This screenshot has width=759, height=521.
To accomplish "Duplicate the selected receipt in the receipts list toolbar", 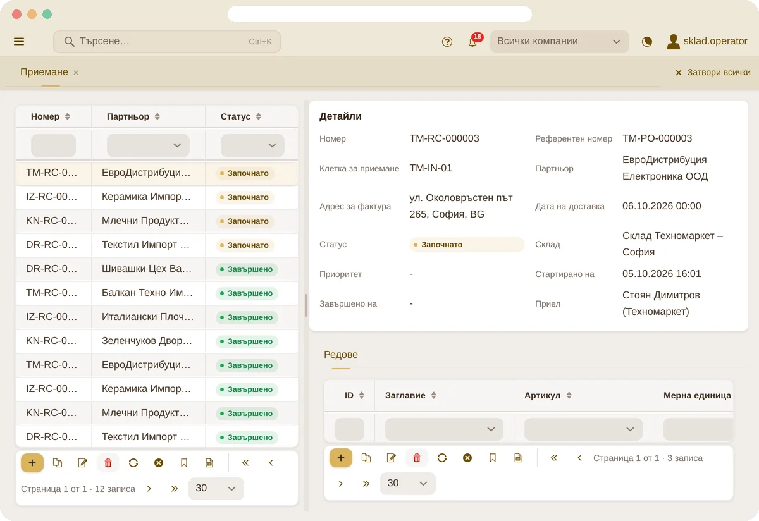I will point(58,463).
